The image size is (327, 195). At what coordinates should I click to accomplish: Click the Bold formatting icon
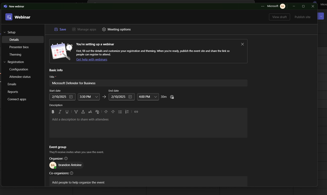[x=53, y=112]
